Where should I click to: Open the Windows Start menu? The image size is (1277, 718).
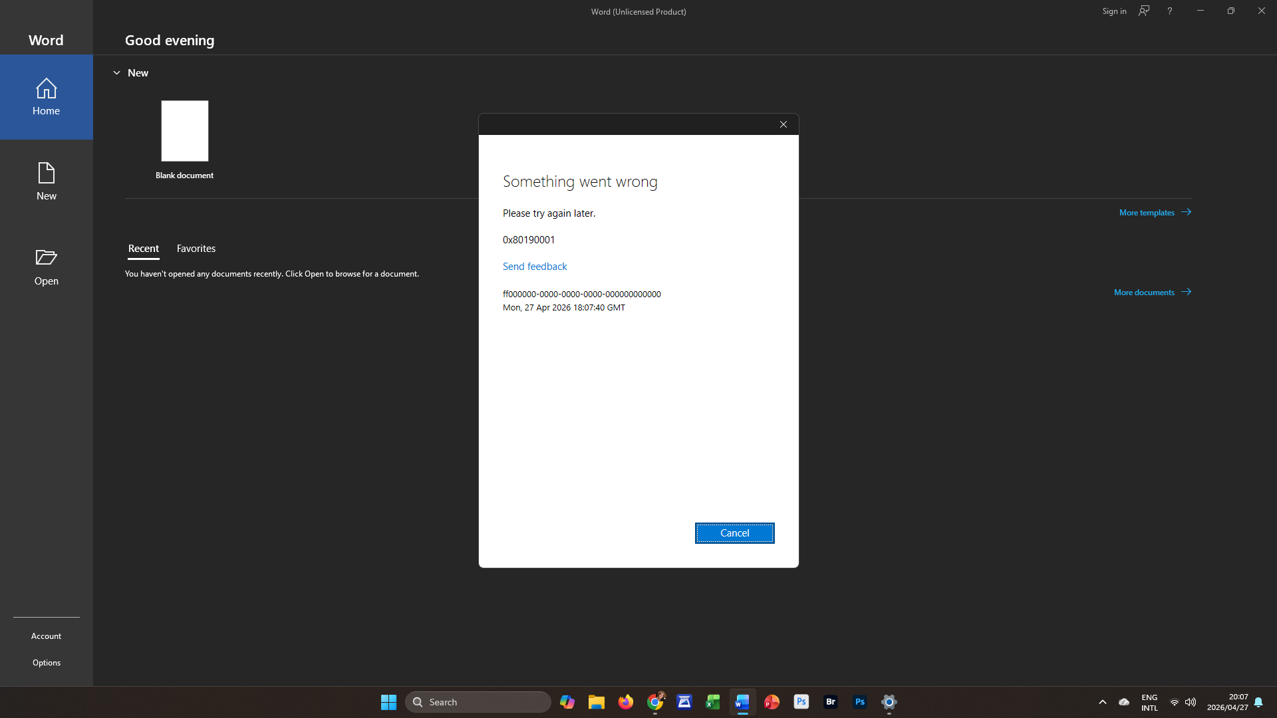click(x=388, y=702)
